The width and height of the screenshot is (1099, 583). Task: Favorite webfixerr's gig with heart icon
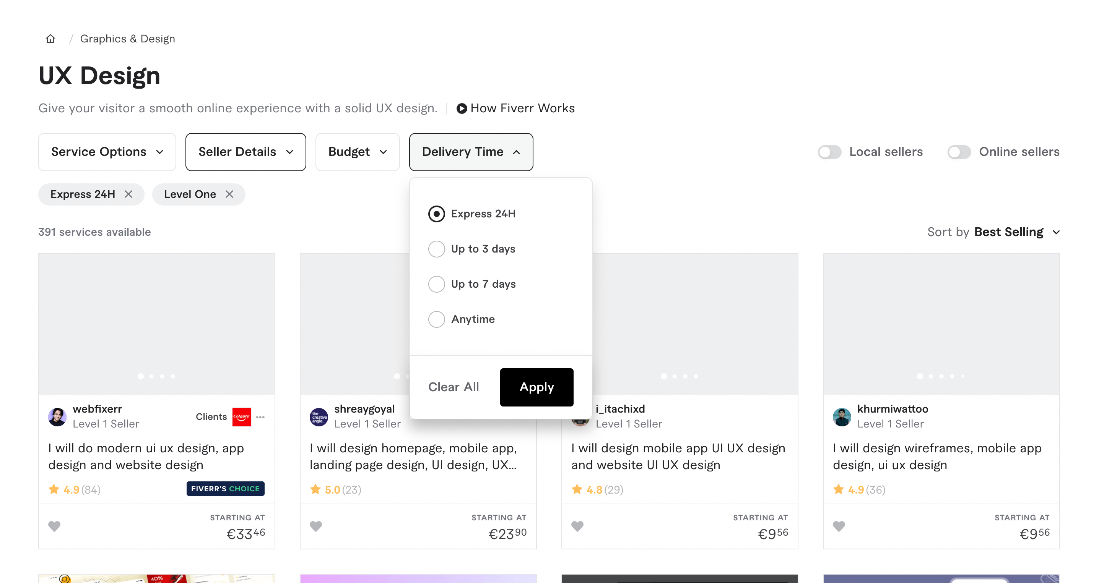pos(54,526)
